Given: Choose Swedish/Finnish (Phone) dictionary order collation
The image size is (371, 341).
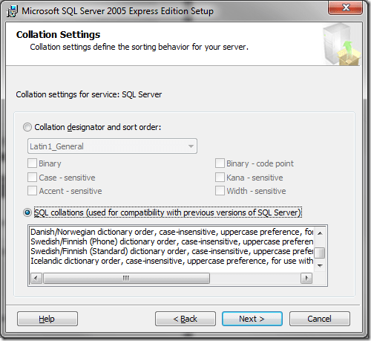Looking at the screenshot, I should click(x=171, y=241).
